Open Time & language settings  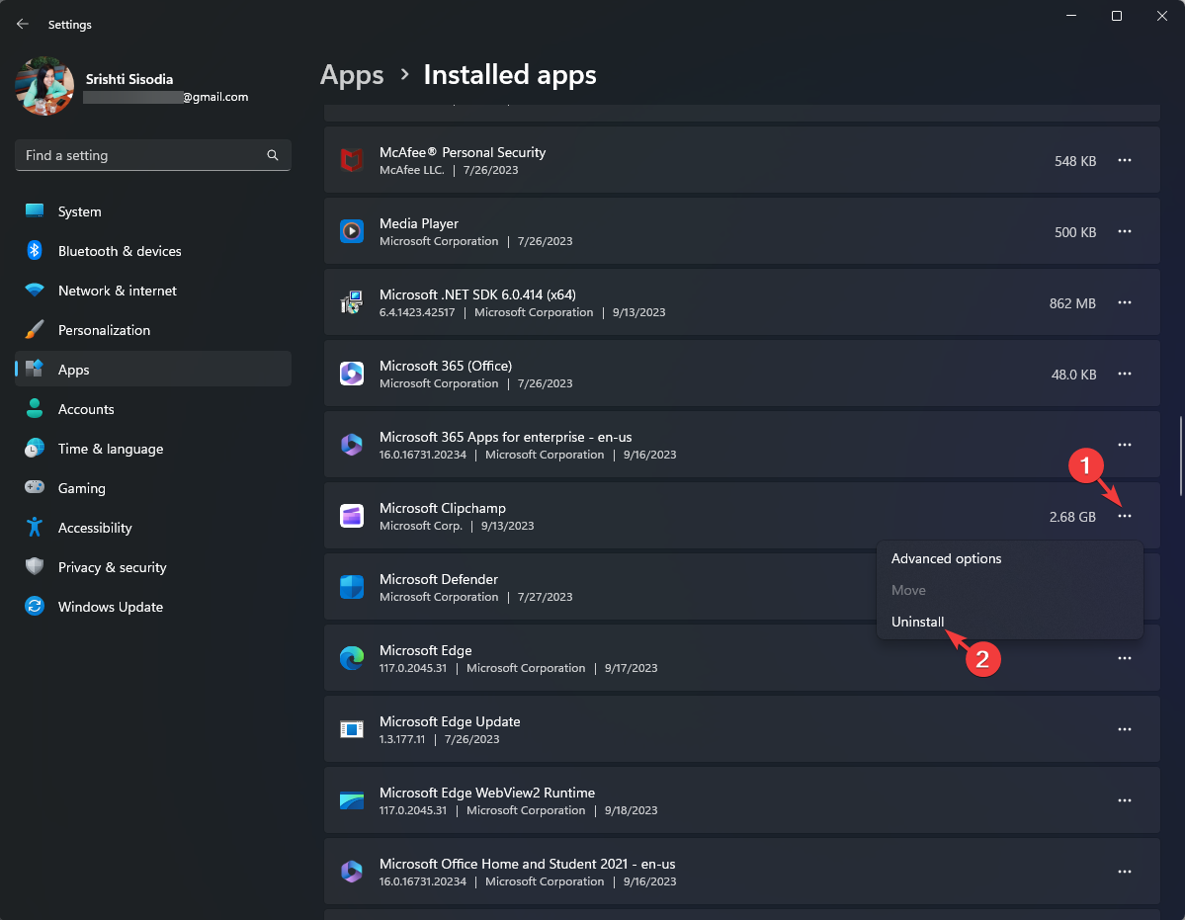point(152,449)
